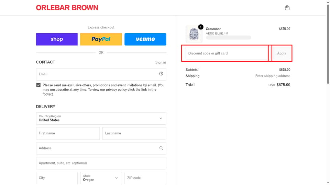Pay with Venmo express checkout
This screenshot has height=185, width=330.
pyautogui.click(x=145, y=39)
